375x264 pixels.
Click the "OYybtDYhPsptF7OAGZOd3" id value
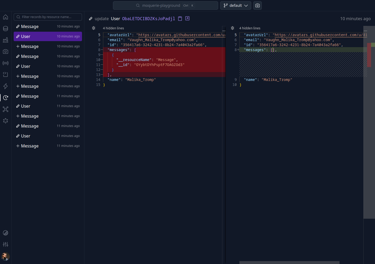159,65
